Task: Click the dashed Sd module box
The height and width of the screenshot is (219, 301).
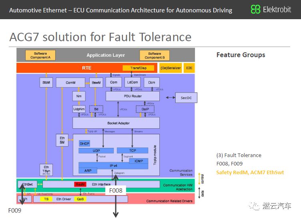Action: coord(96,109)
